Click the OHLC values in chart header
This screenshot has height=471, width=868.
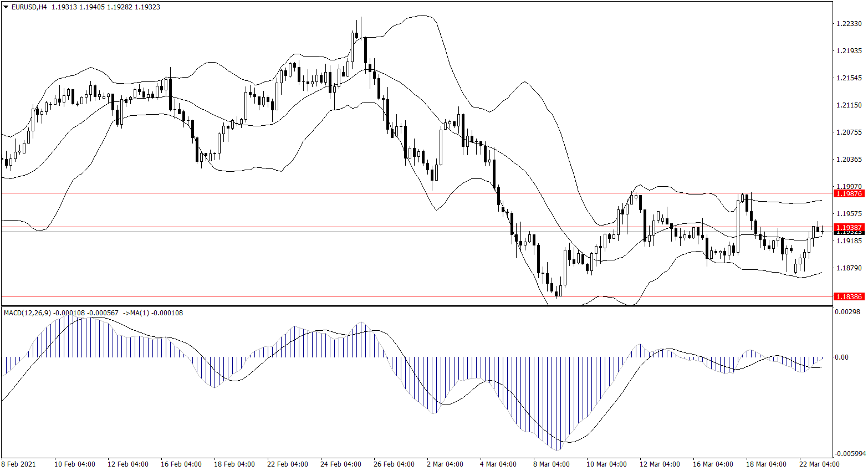point(105,7)
